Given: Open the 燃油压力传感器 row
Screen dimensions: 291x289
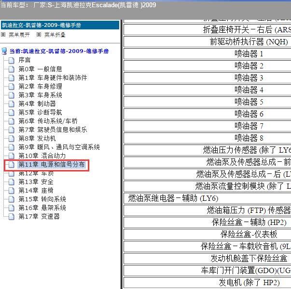Looking at the screenshot, I should pos(208,150).
